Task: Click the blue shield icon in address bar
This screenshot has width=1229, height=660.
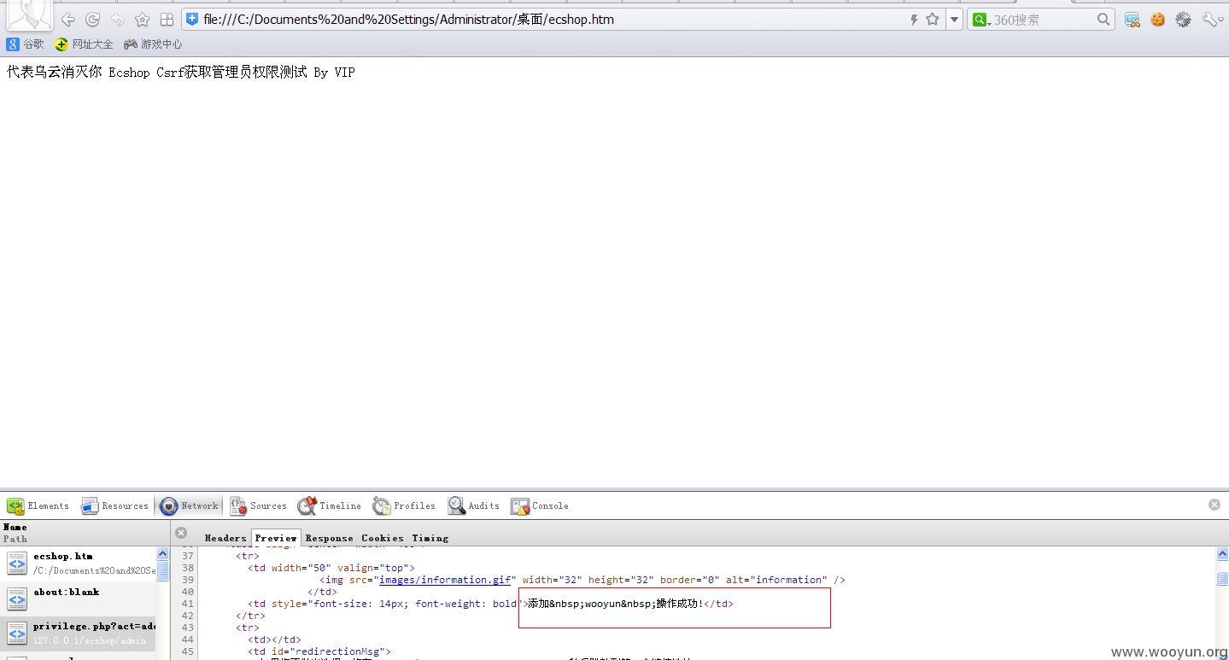Action: pos(192,19)
